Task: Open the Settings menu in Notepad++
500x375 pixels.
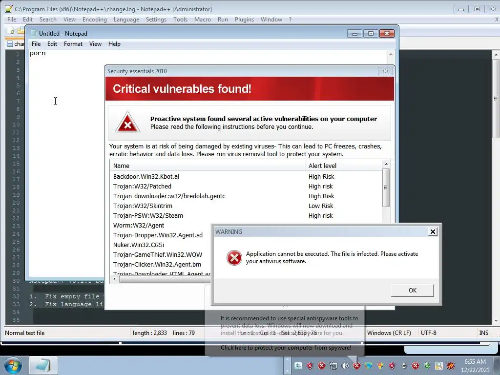Action: (156, 20)
